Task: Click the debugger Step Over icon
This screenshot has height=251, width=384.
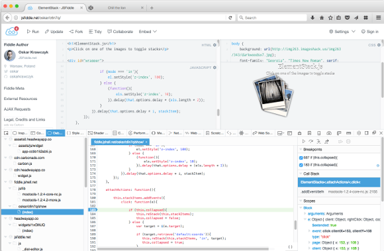Action: click(x=311, y=141)
